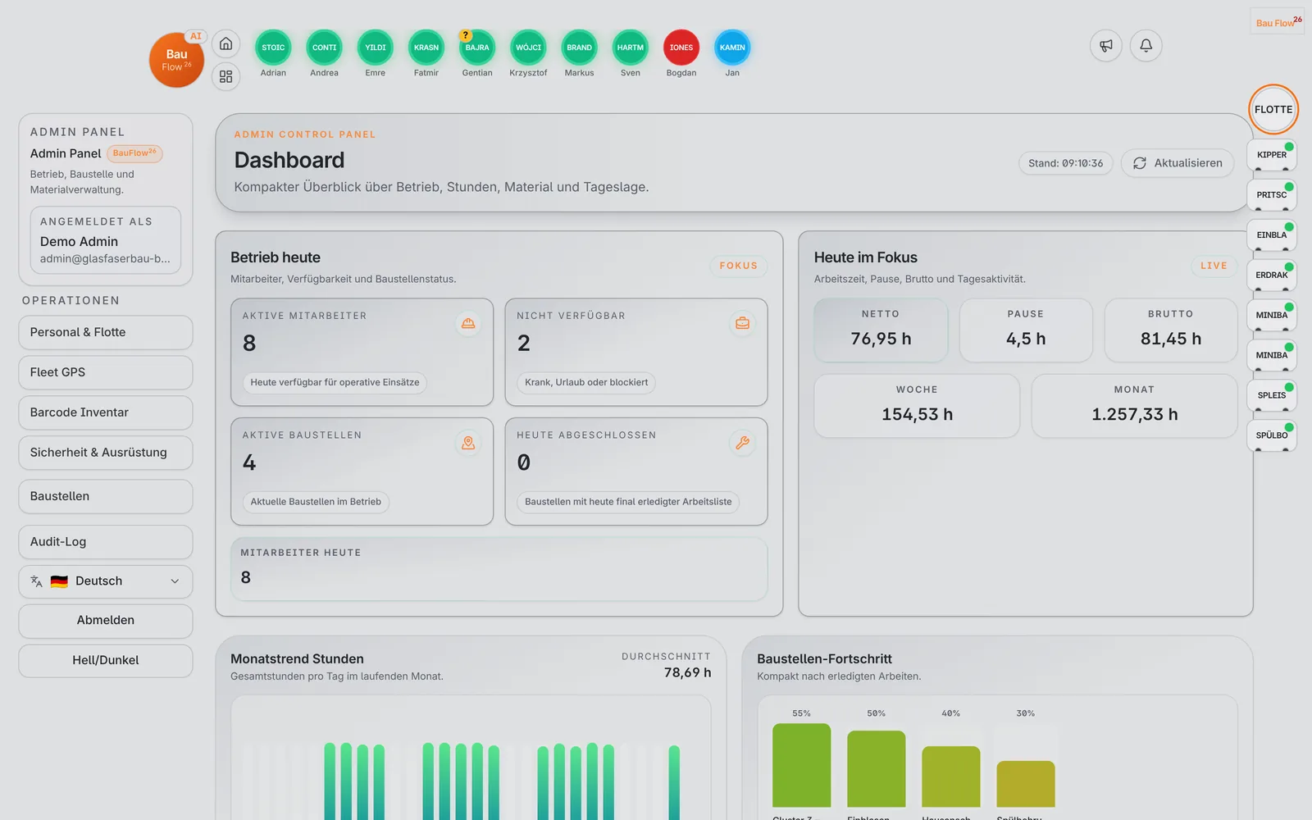Image resolution: width=1312 pixels, height=820 pixels.
Task: Open the Deutsch language dropdown
Action: (x=106, y=581)
